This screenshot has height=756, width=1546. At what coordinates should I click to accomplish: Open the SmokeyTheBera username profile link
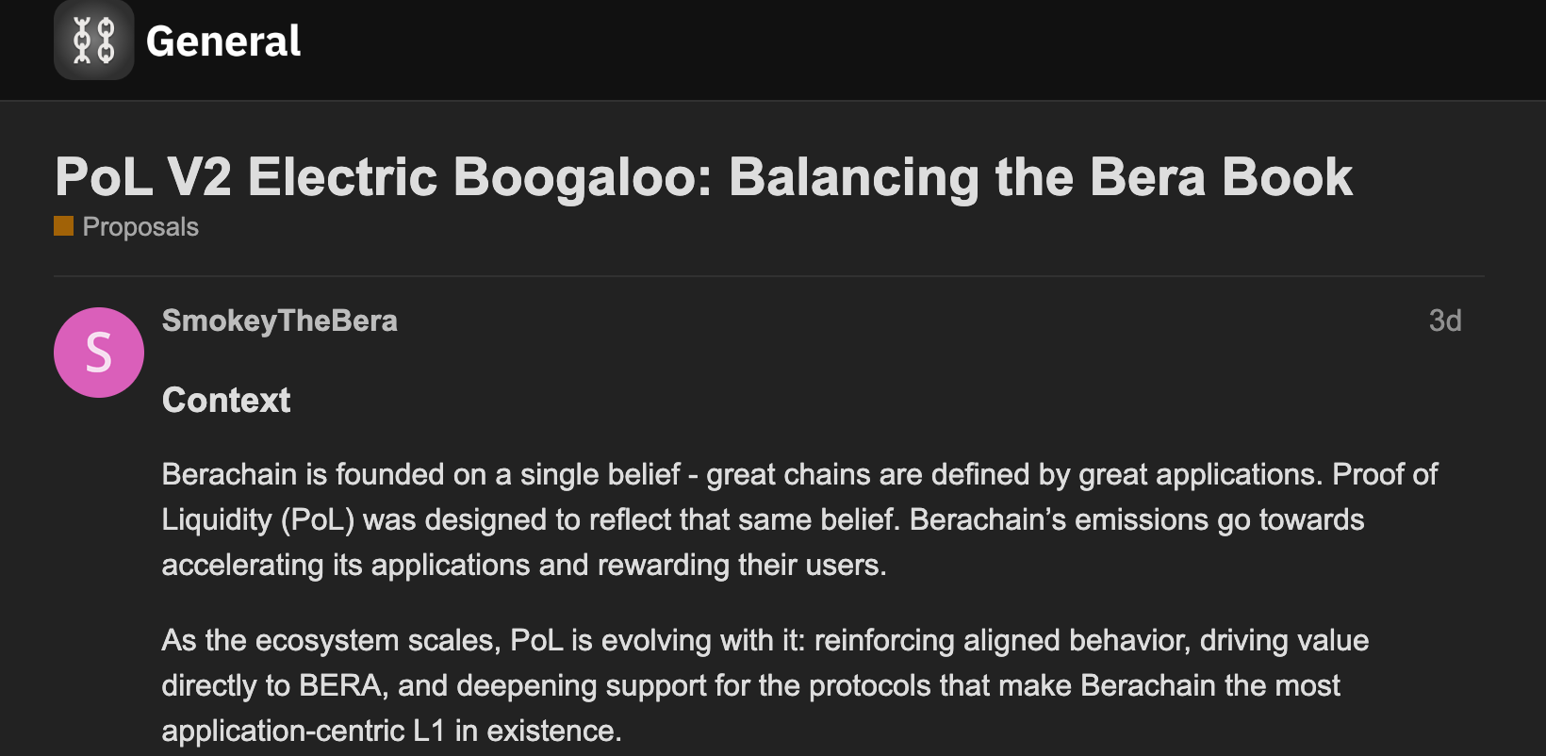[279, 320]
